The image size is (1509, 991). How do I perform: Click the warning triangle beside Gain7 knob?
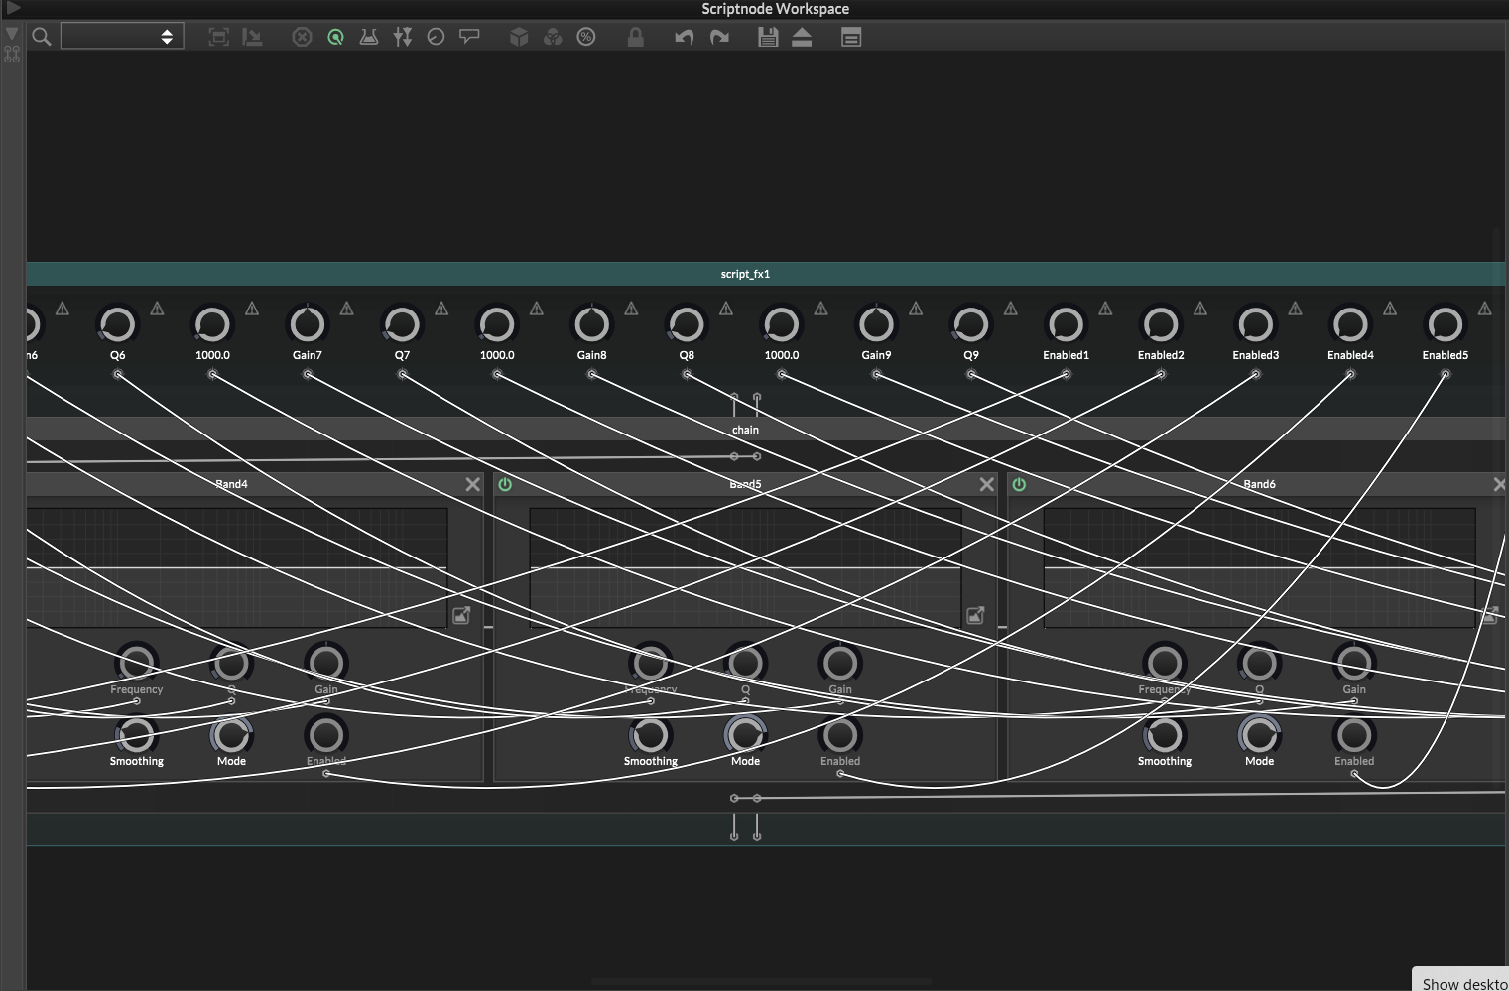click(346, 310)
